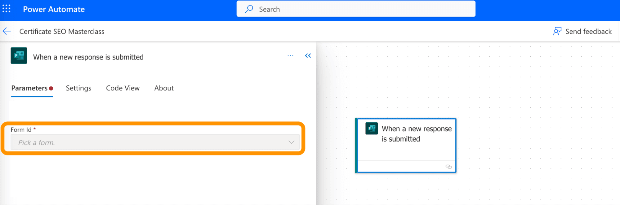Switch to the About tab
This screenshot has width=620, height=205.
(x=164, y=88)
